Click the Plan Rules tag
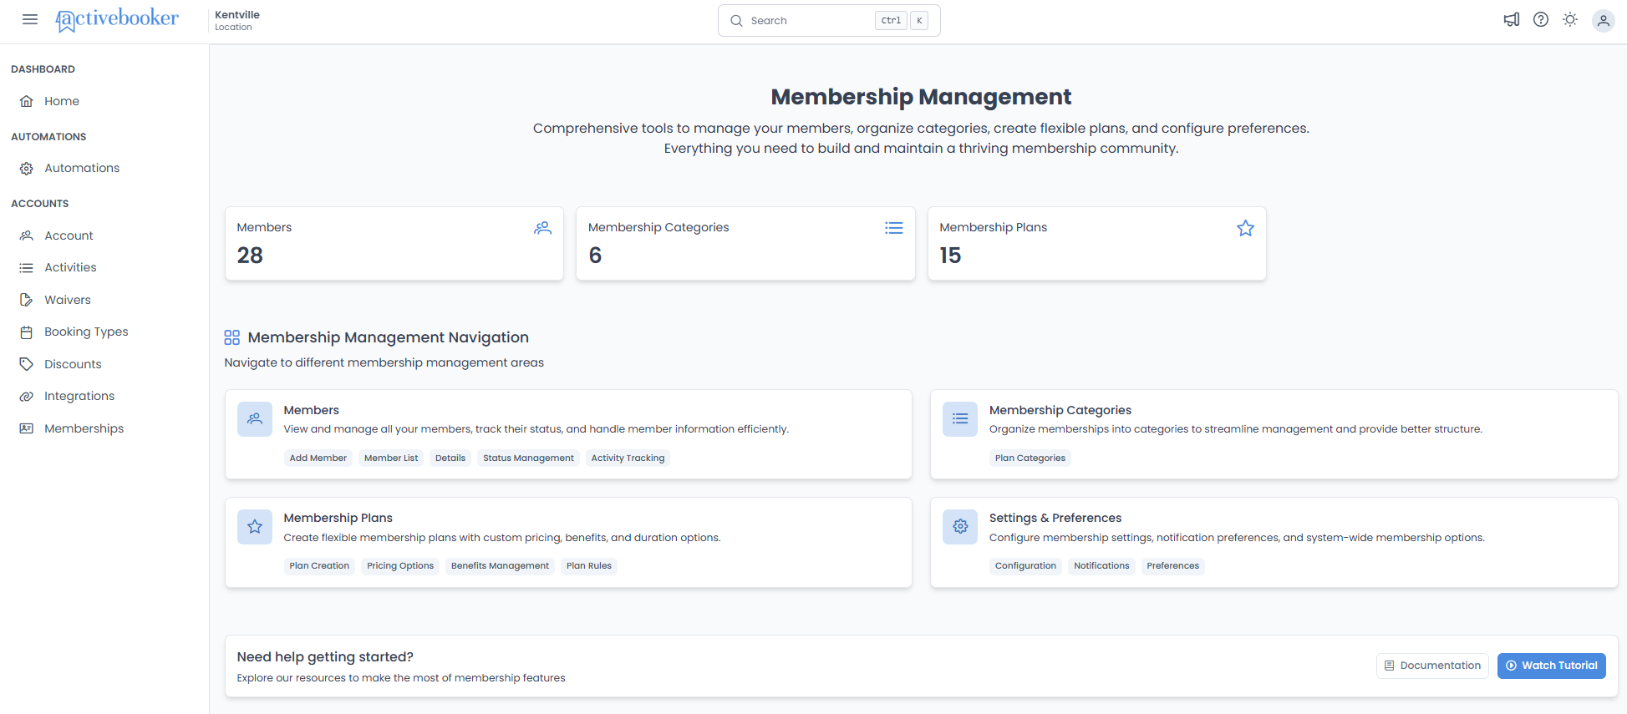The height and width of the screenshot is (714, 1627). coord(589,566)
